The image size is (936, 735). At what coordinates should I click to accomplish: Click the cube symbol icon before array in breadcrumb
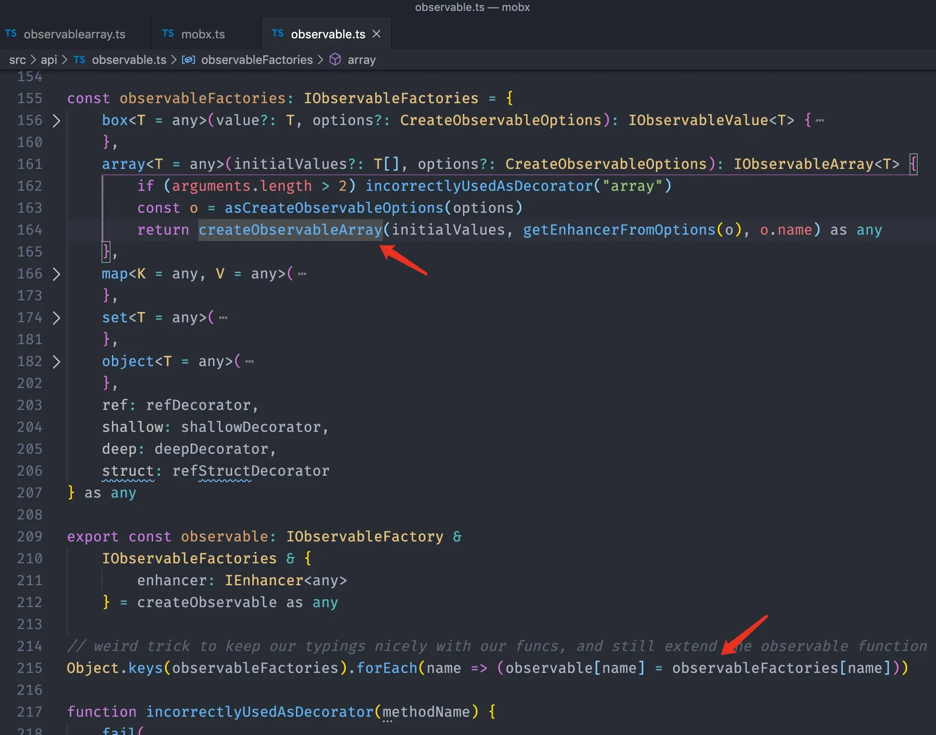click(336, 59)
